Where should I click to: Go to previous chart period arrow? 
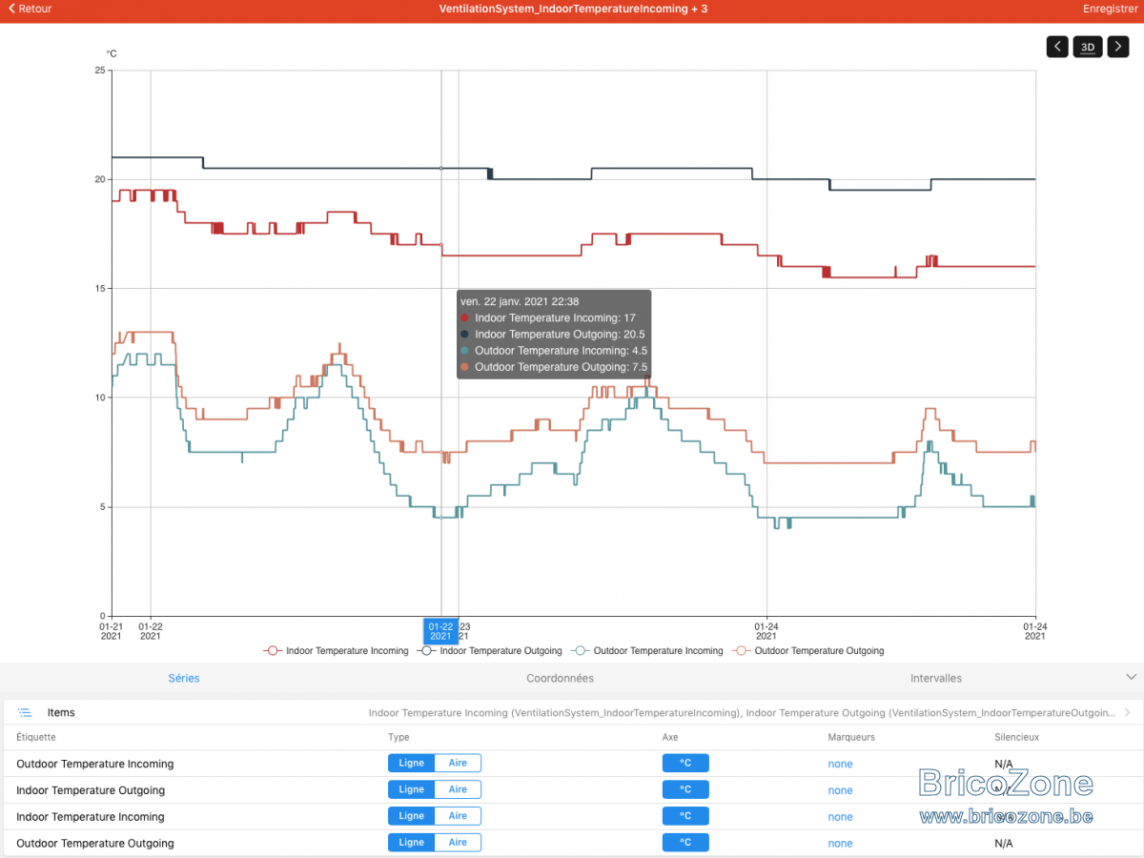coord(1057,47)
